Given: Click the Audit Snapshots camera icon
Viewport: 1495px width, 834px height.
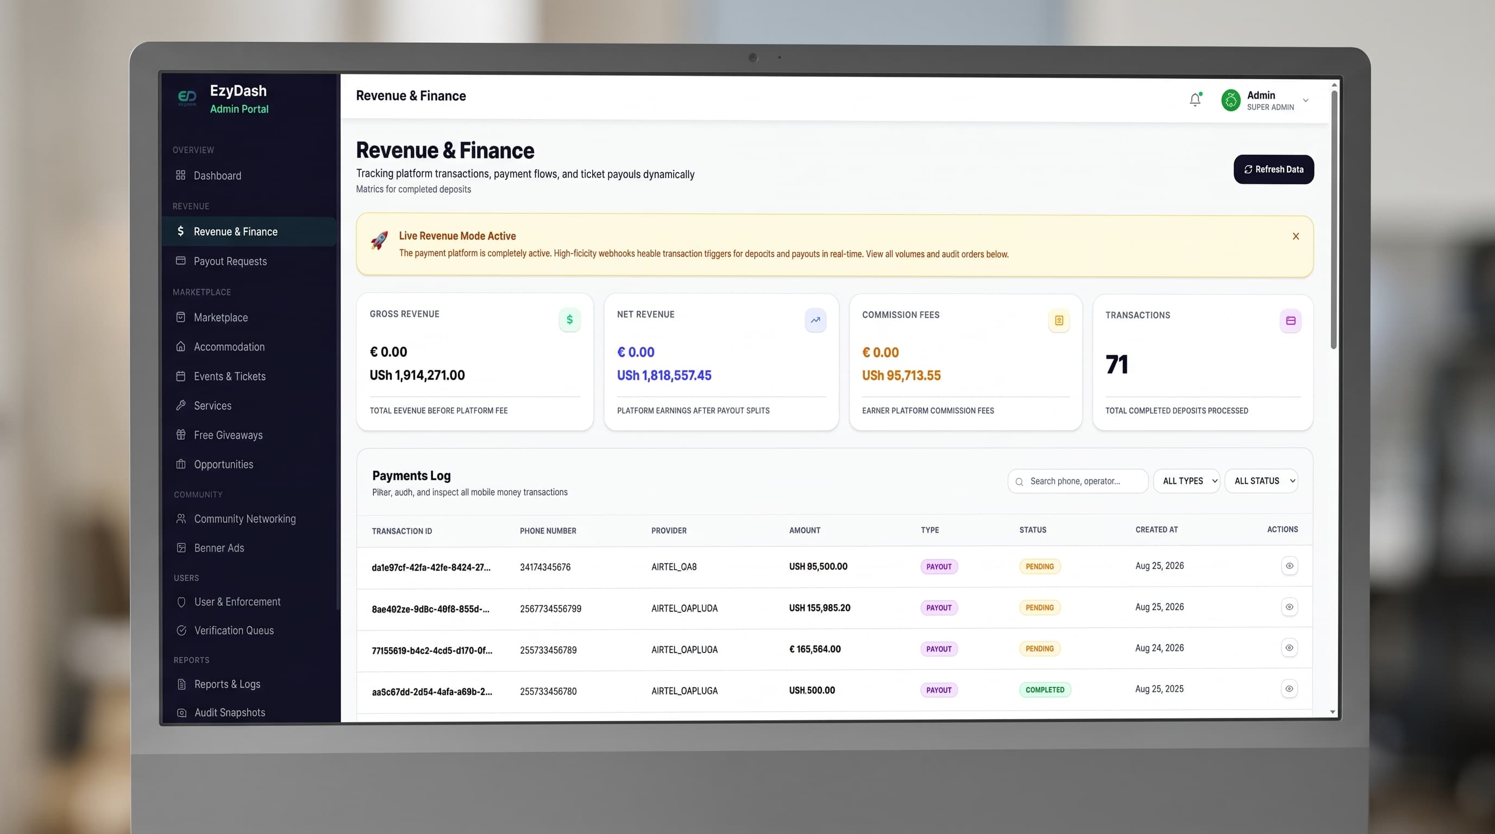Looking at the screenshot, I should (x=181, y=713).
